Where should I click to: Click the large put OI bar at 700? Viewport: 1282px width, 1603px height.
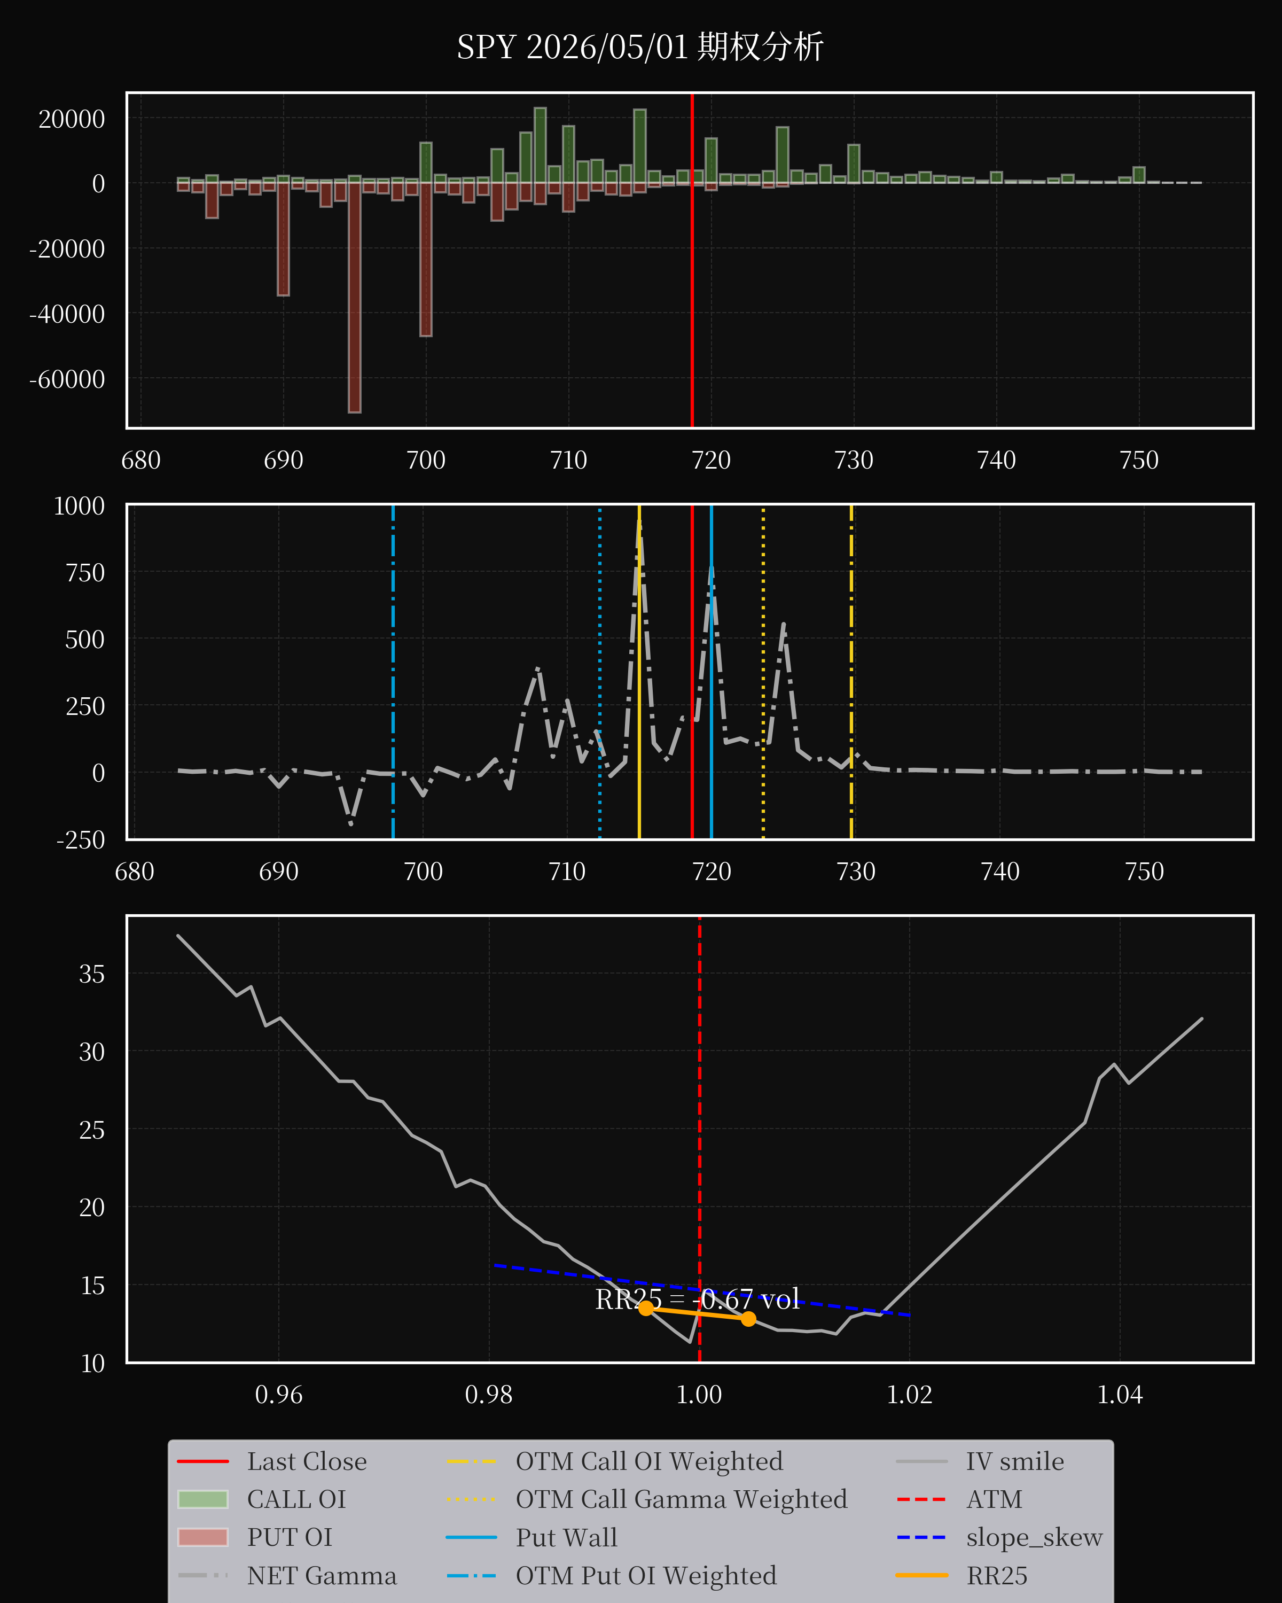coord(426,260)
